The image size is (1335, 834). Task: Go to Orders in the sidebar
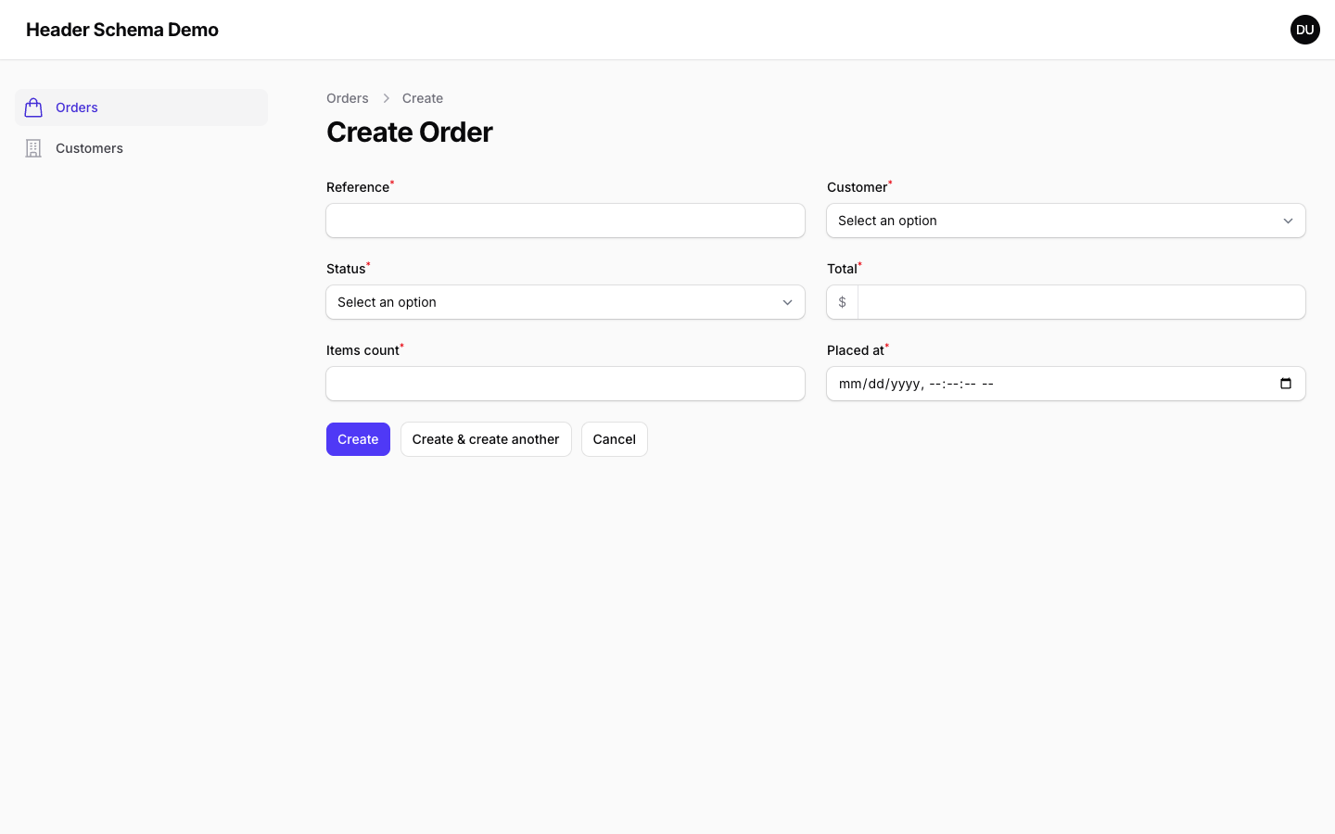tap(141, 107)
